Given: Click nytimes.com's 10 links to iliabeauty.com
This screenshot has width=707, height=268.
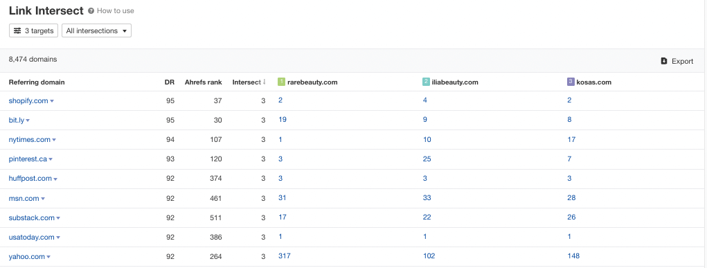Looking at the screenshot, I should (427, 139).
